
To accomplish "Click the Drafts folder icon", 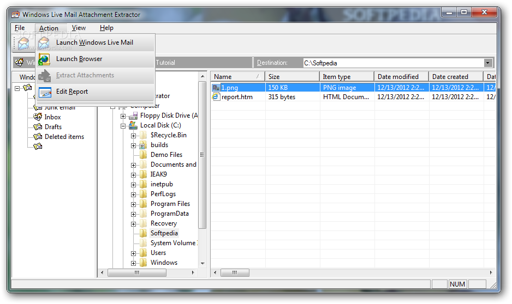I will (x=38, y=127).
